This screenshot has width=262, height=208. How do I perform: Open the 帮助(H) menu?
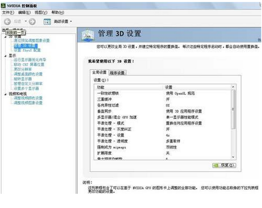click(58, 12)
